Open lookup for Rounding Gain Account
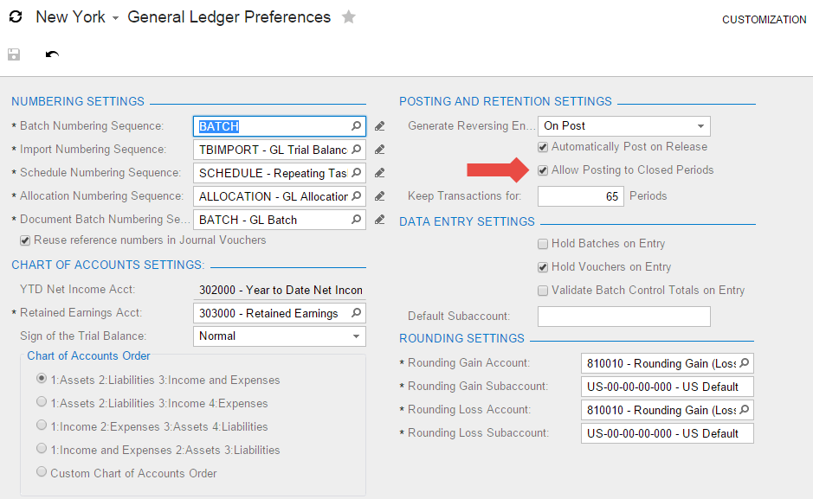The image size is (813, 499). [744, 363]
